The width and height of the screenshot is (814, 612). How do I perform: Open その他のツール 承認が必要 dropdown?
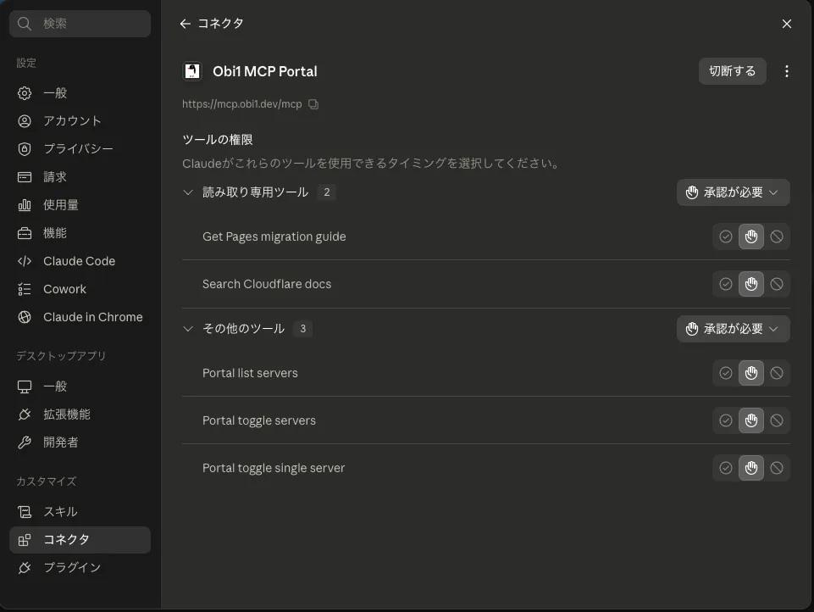click(733, 328)
